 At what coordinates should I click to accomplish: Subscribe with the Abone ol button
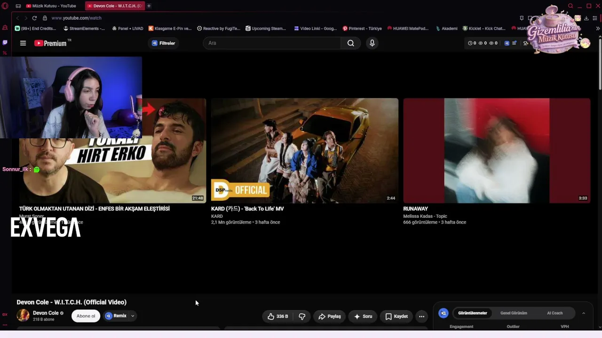[86, 316]
